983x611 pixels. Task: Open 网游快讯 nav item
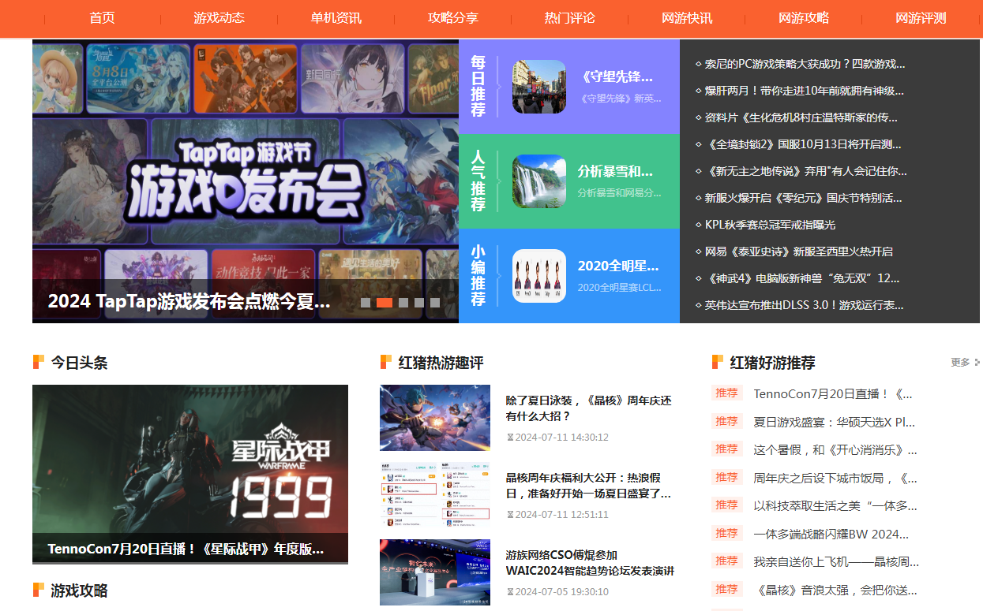(x=687, y=17)
